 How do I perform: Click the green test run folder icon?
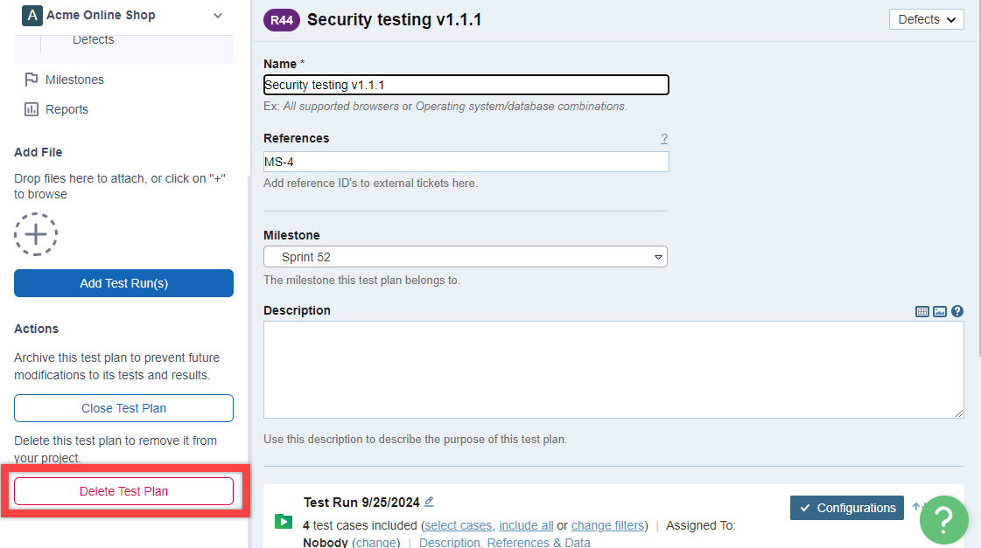point(283,522)
